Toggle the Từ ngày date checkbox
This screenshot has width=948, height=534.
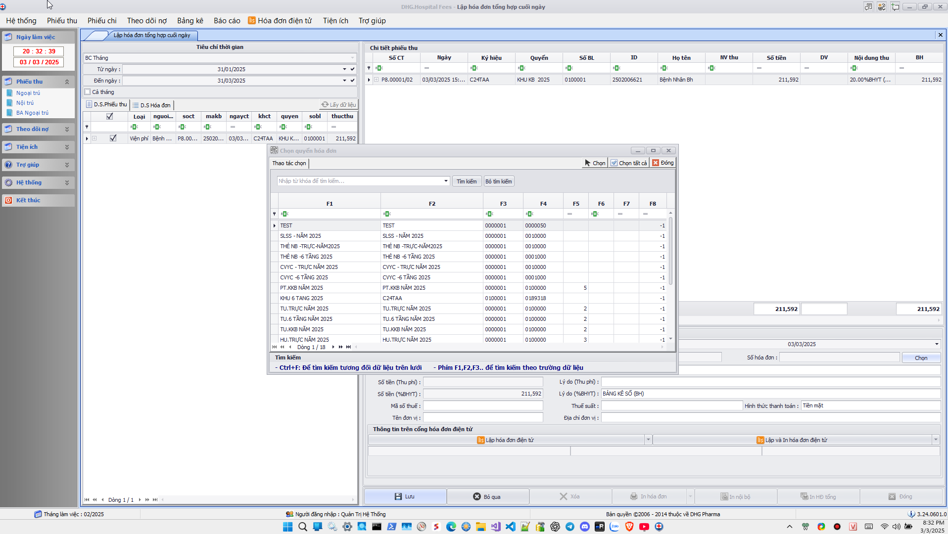click(352, 69)
